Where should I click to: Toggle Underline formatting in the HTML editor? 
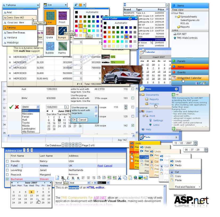point(73,178)
